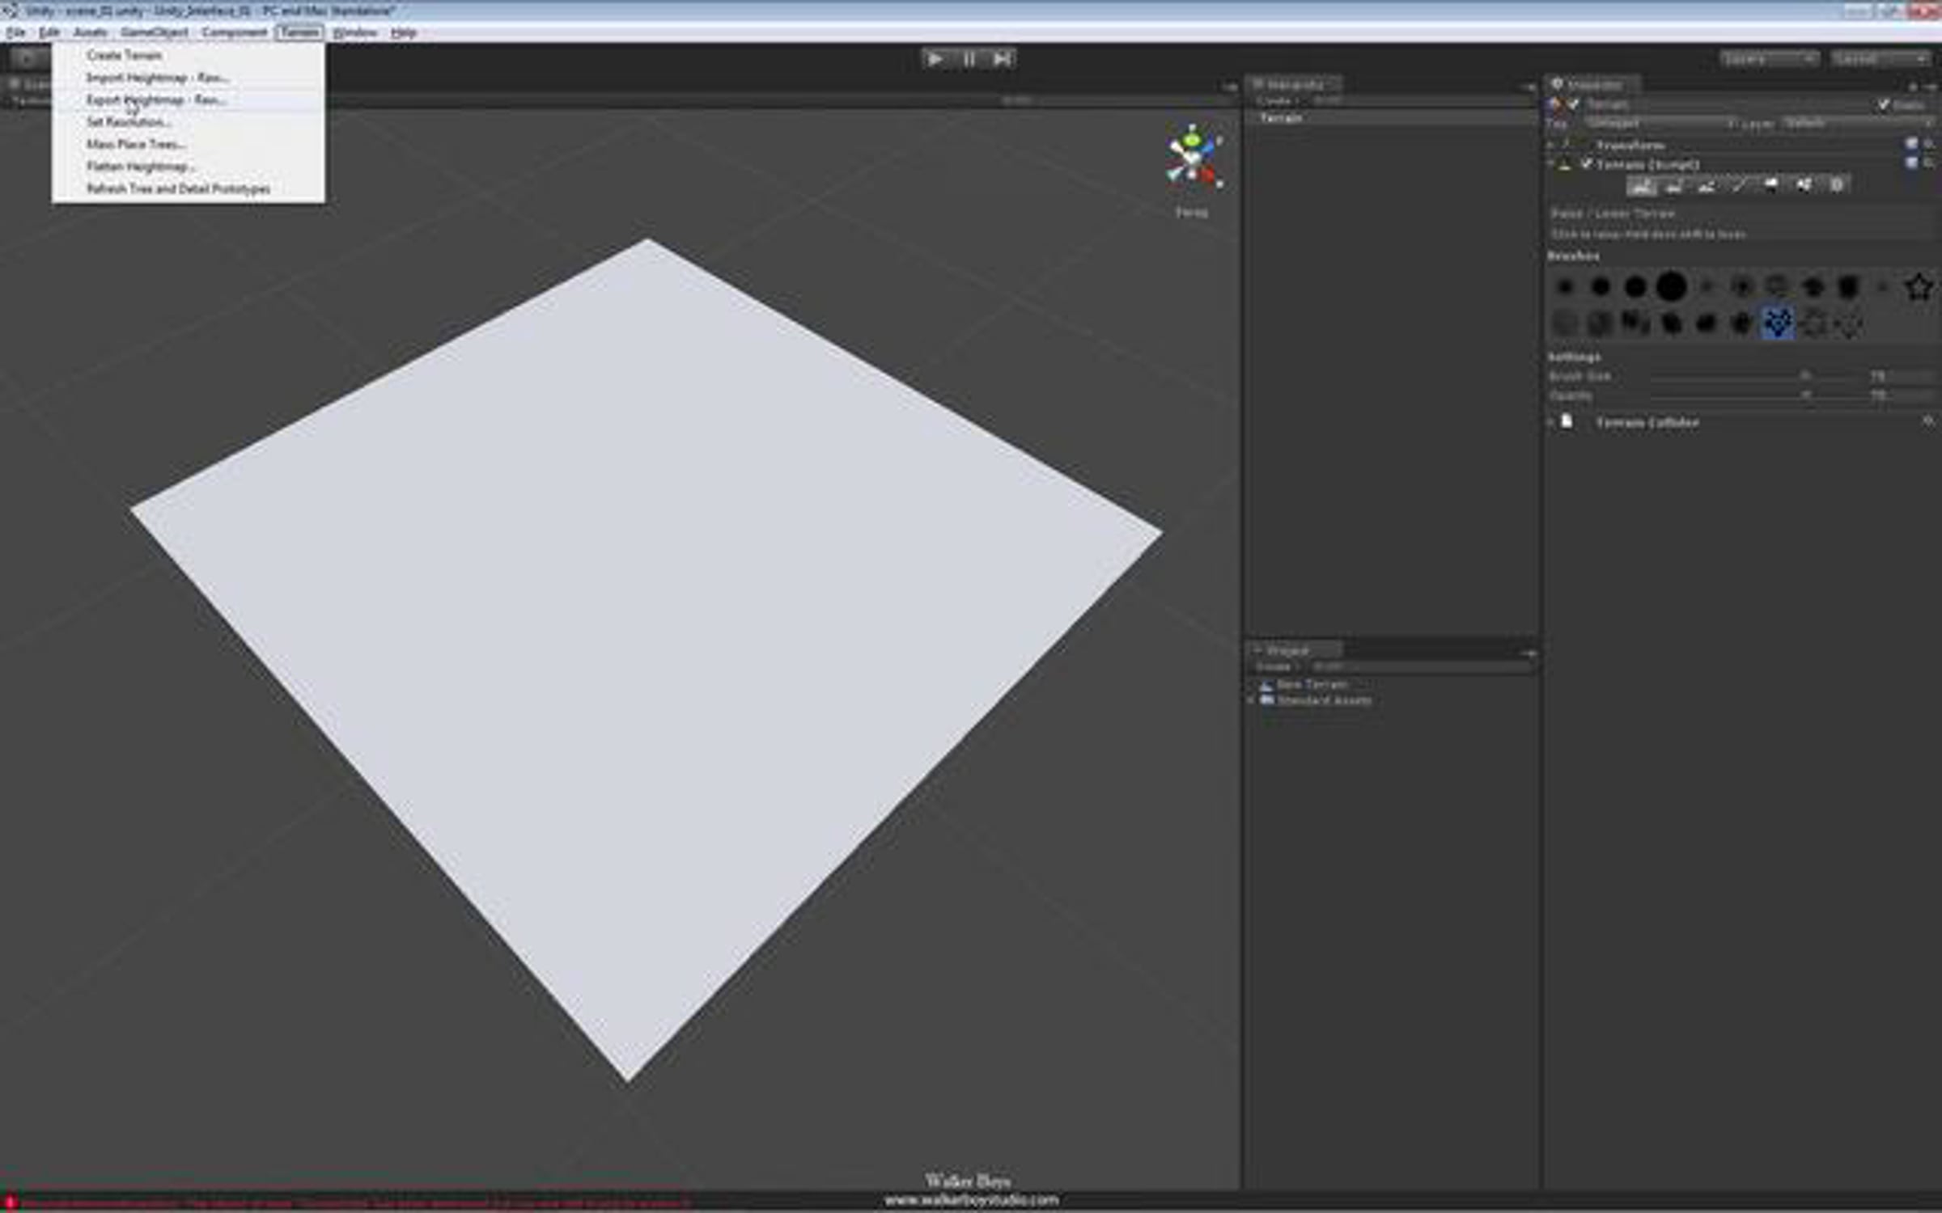Image resolution: width=1942 pixels, height=1213 pixels.
Task: Choose Flatten Heightmap menu item
Action: coord(189,166)
